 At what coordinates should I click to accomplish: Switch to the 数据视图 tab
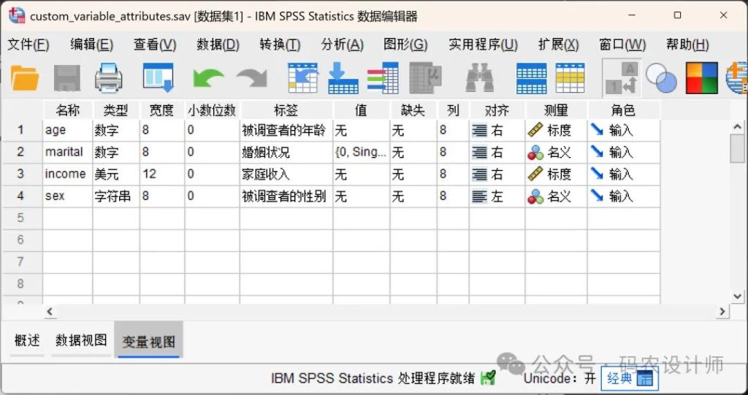81,340
